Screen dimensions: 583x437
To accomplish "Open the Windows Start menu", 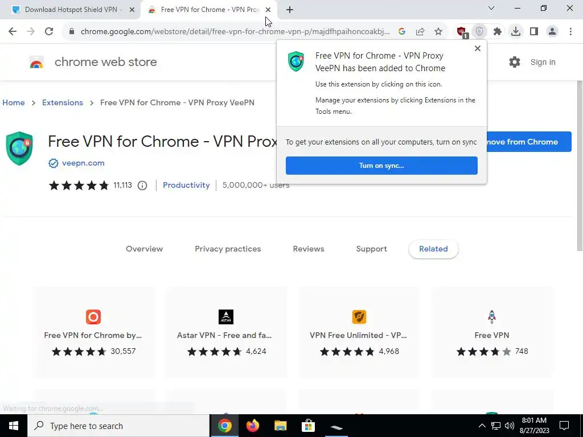I will tap(14, 426).
